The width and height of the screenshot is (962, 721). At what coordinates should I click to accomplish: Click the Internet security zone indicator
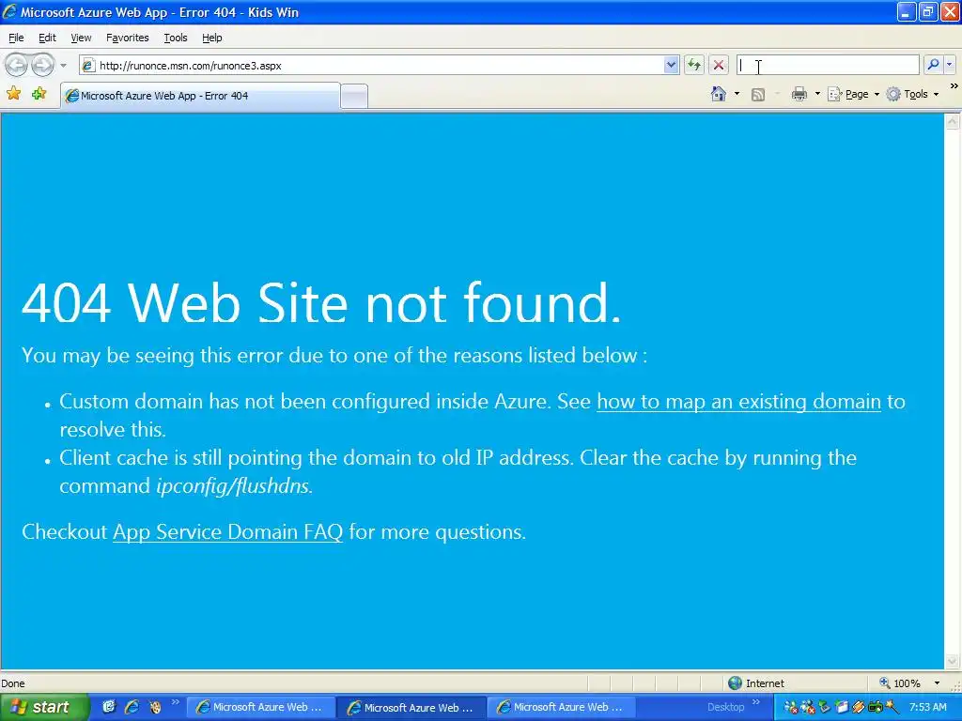pyautogui.click(x=756, y=683)
